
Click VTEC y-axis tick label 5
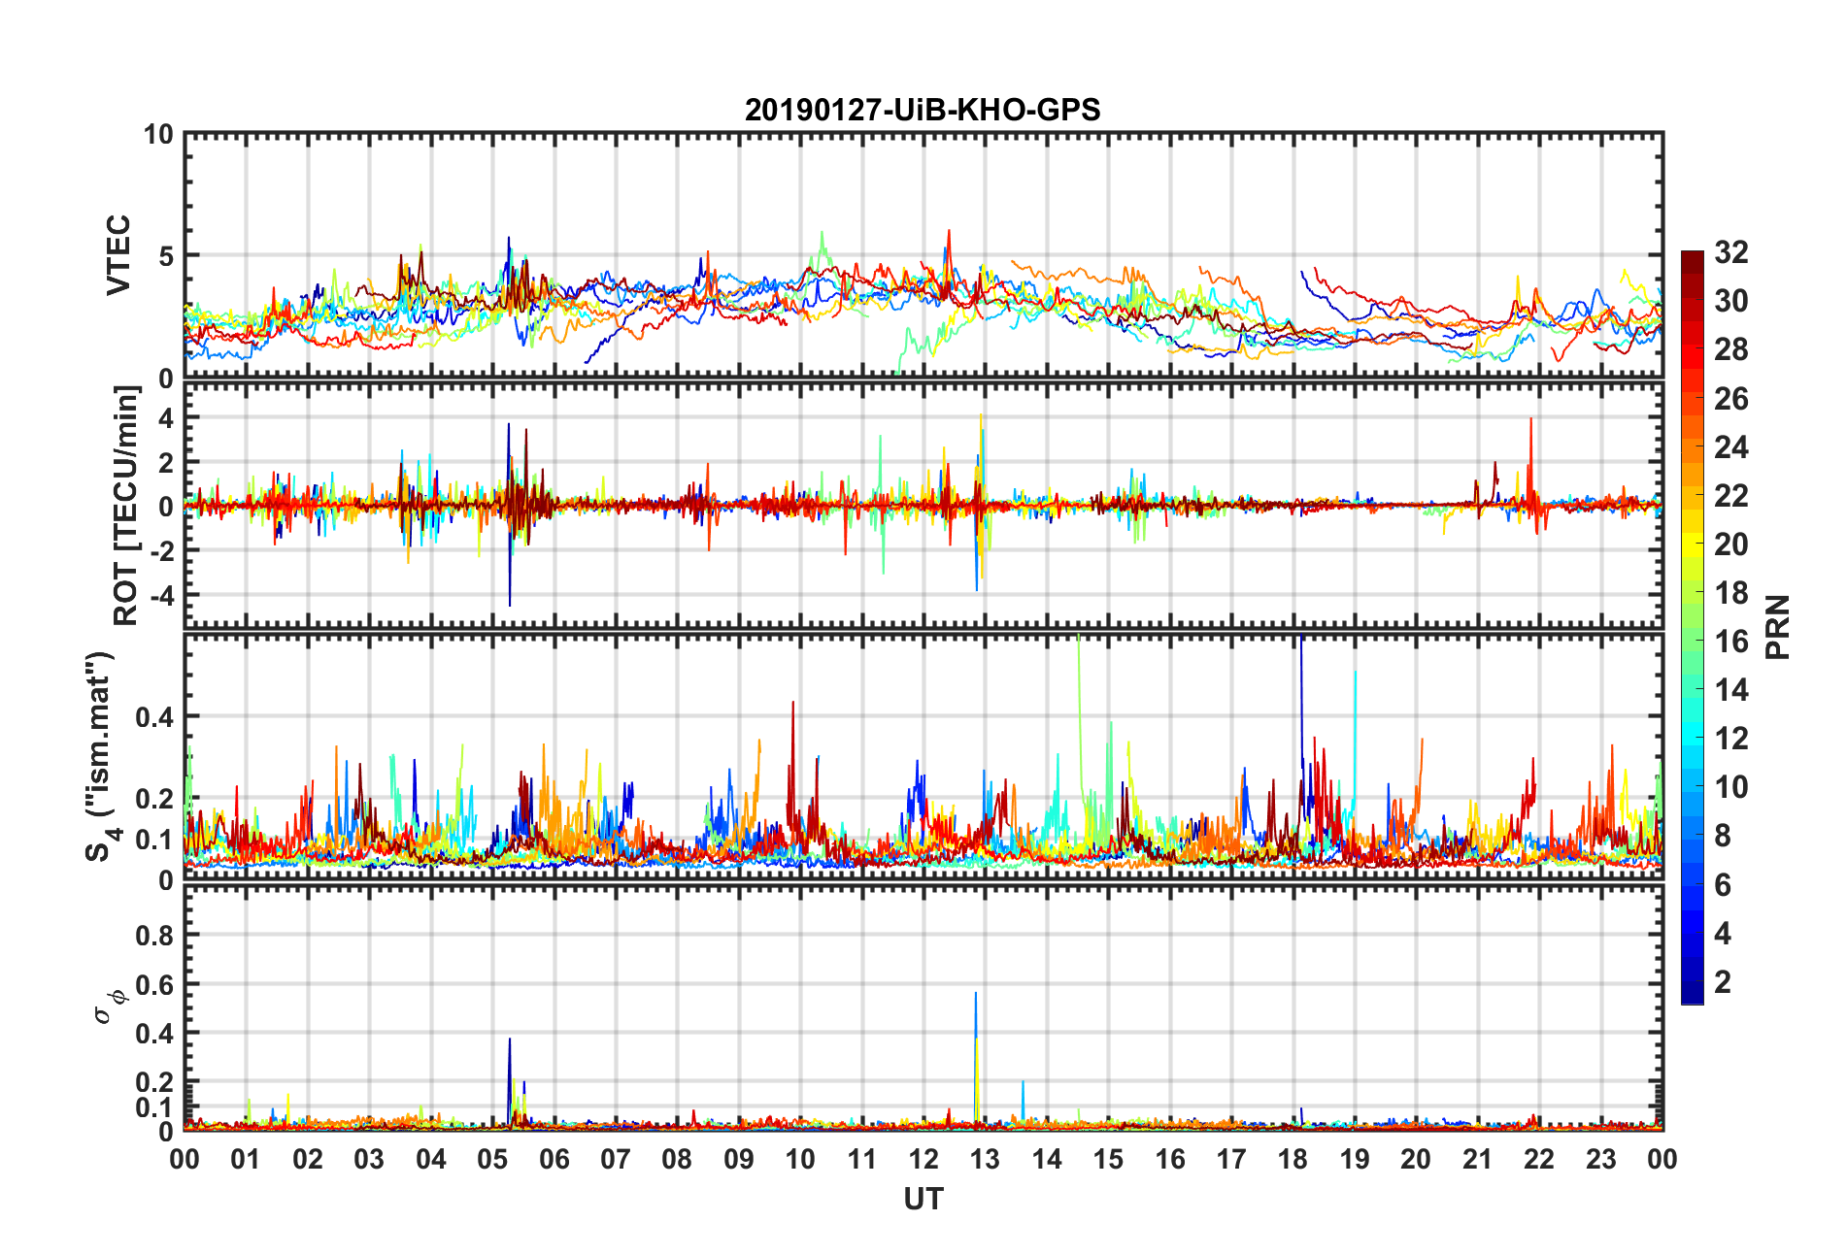point(166,256)
